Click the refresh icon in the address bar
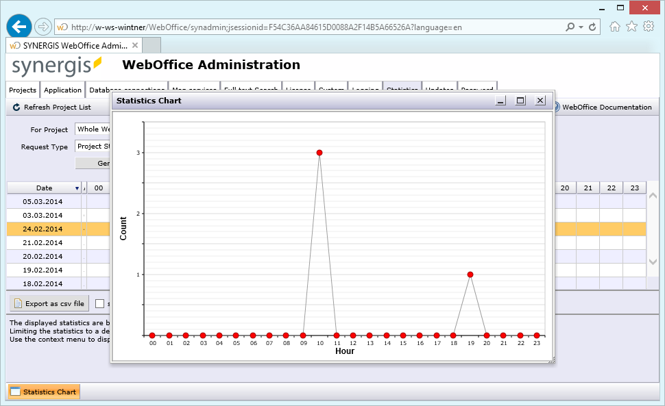The width and height of the screenshot is (665, 406). 594,26
